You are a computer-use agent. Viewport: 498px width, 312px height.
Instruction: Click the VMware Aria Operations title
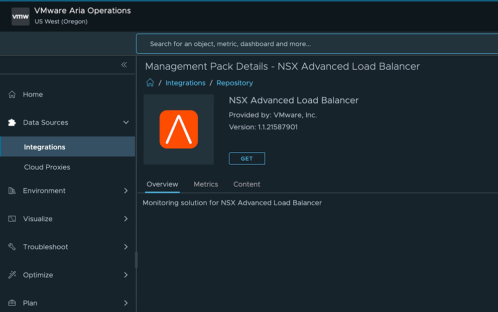83,10
